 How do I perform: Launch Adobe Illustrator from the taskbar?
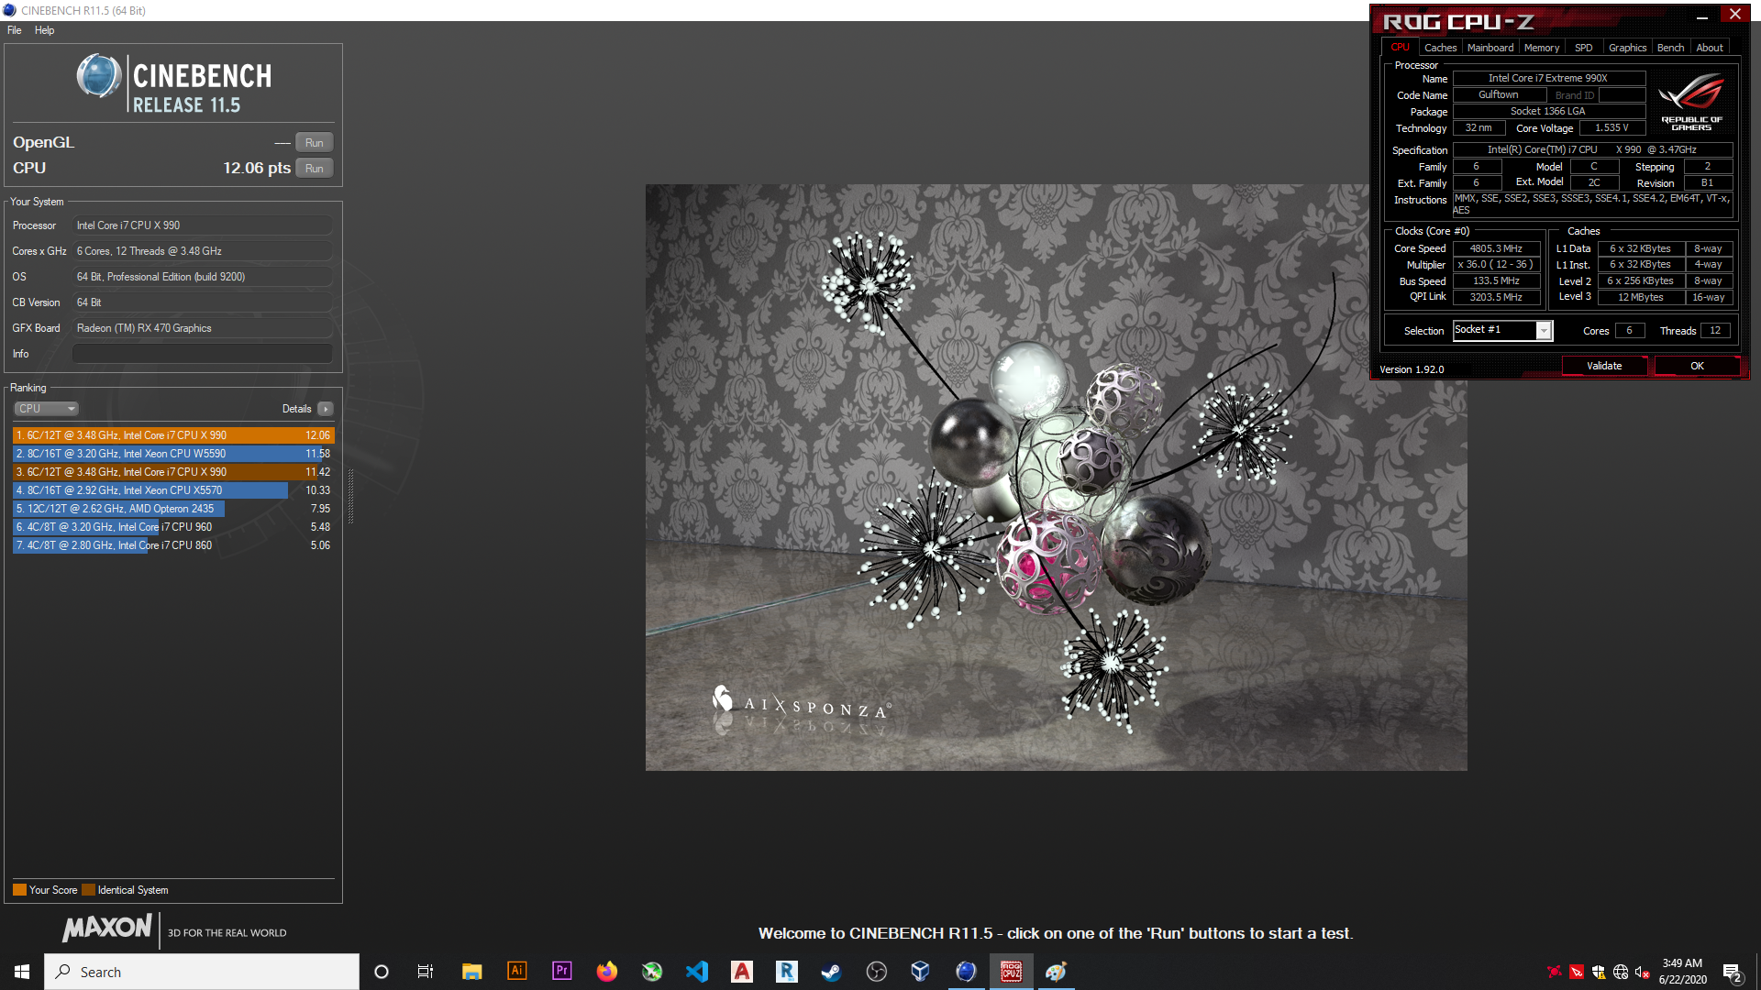pos(516,972)
